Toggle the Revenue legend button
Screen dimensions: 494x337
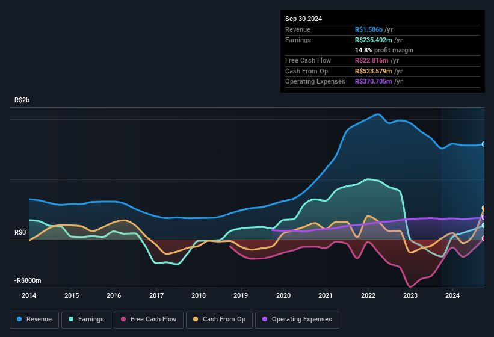(x=34, y=319)
